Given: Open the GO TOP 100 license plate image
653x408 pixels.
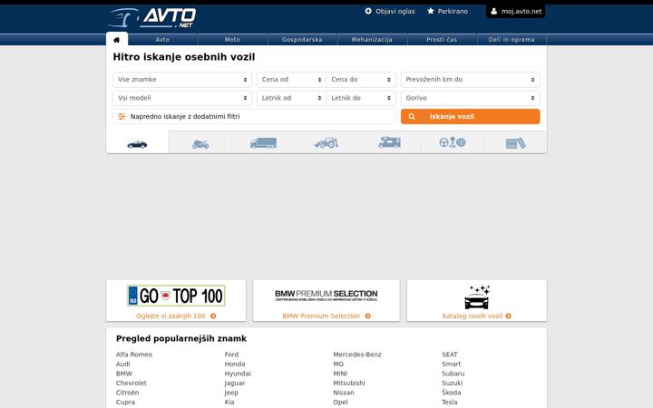Looking at the screenshot, I should click(176, 296).
